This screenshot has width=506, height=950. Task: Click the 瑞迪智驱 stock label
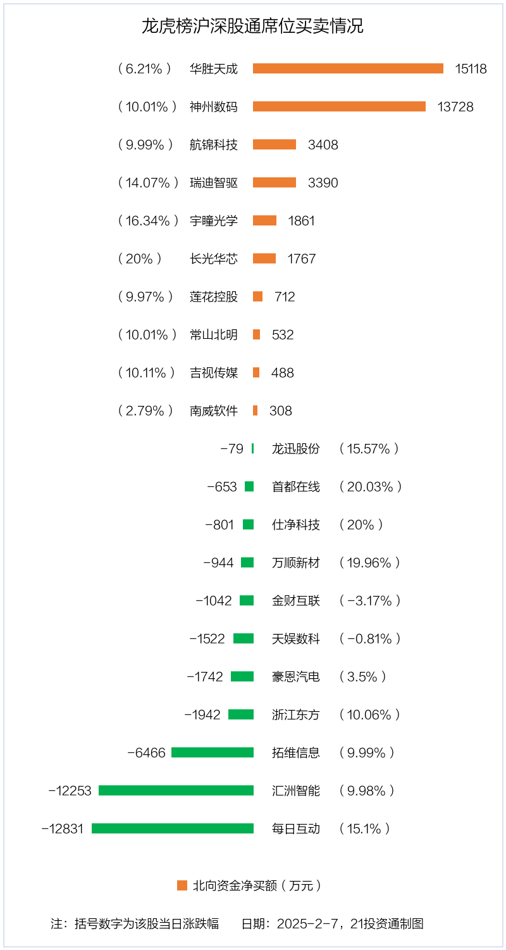[x=214, y=182]
